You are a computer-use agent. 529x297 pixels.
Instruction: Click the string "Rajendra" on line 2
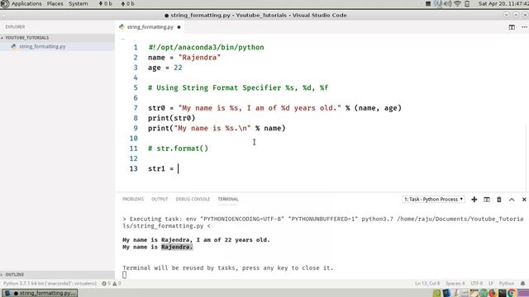coord(199,58)
